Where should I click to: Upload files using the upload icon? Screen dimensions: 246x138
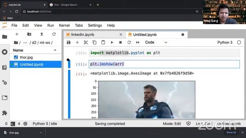(42, 34)
